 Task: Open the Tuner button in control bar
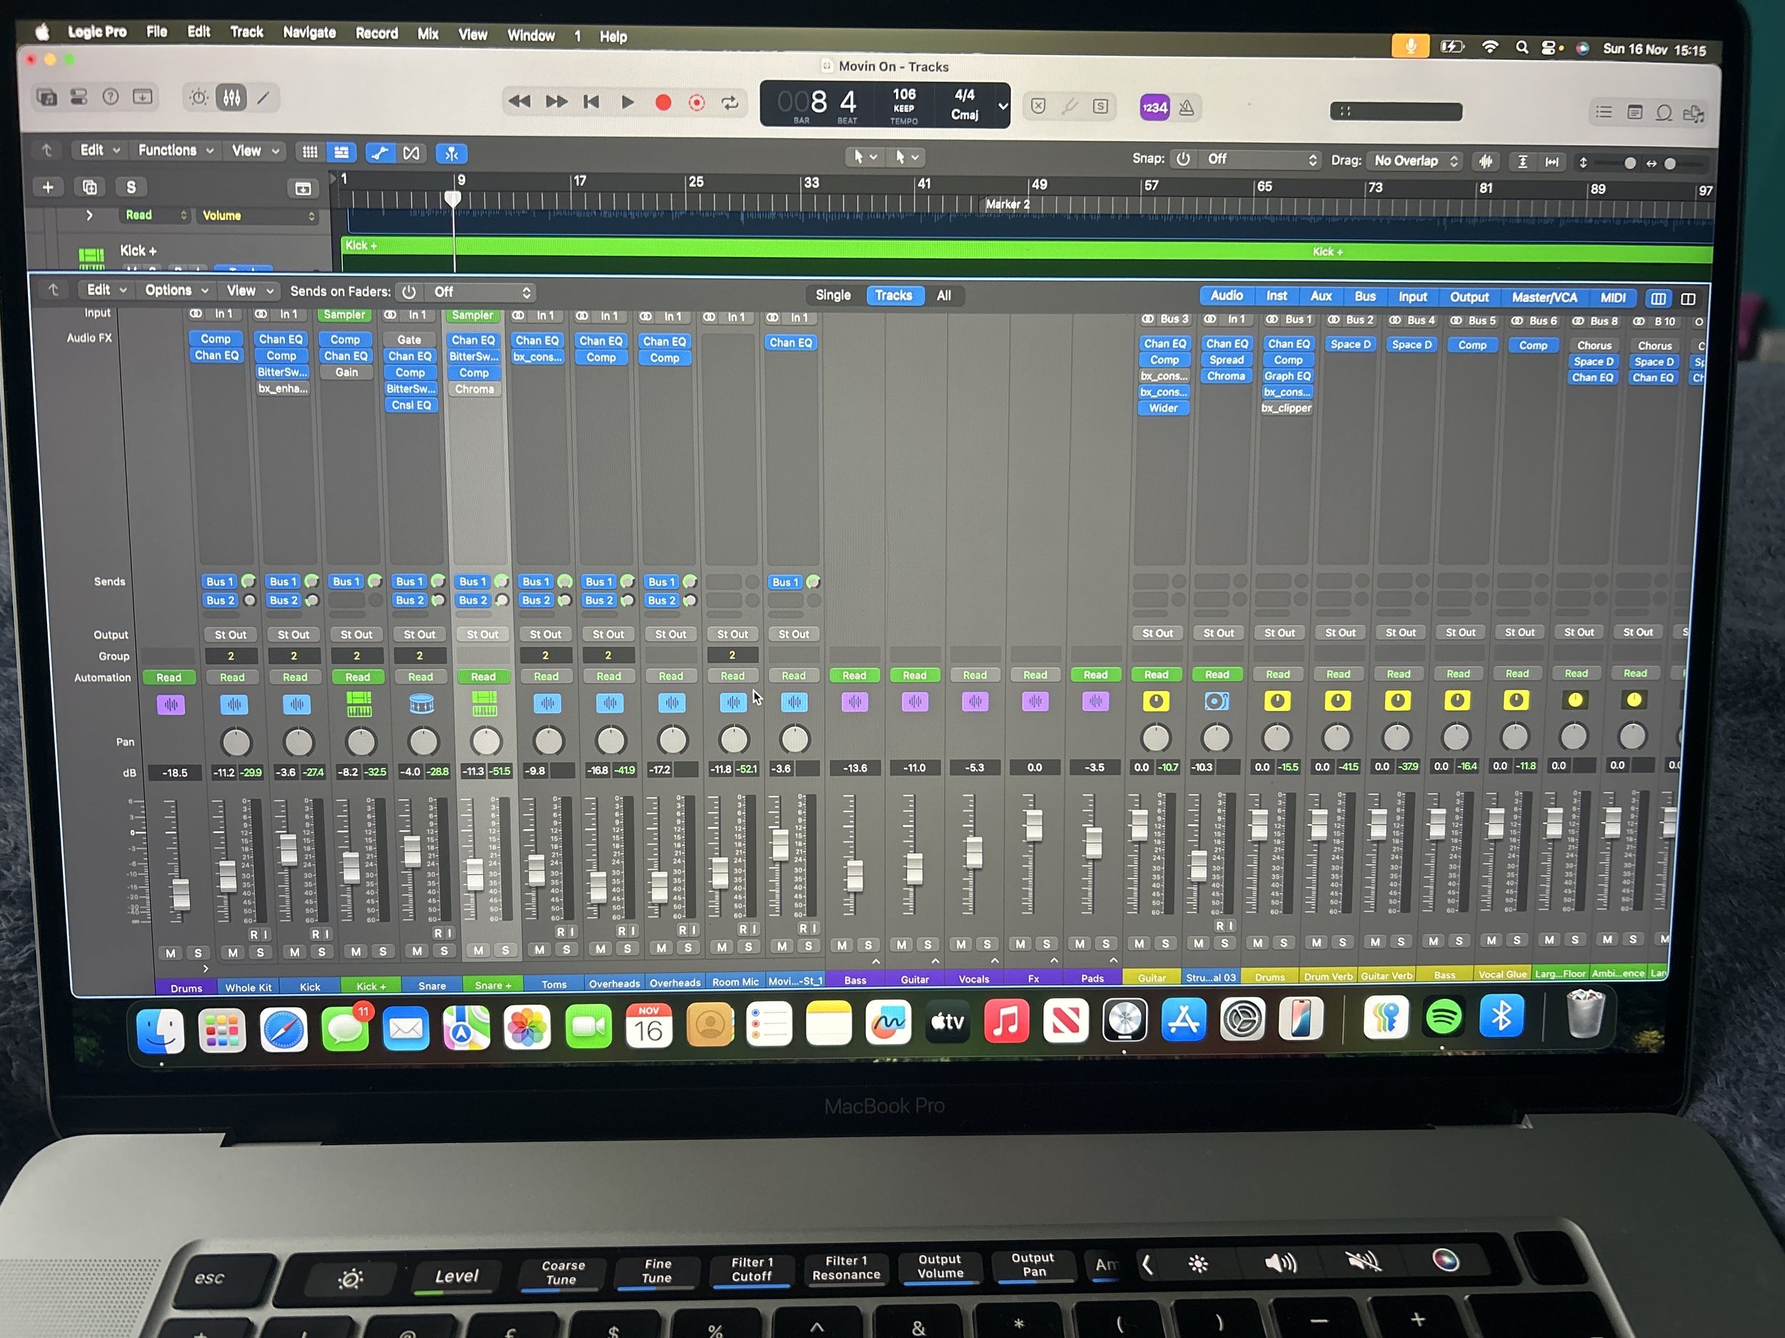coord(1070,106)
